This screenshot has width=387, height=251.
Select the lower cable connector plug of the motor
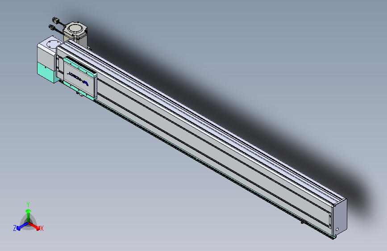point(52,27)
